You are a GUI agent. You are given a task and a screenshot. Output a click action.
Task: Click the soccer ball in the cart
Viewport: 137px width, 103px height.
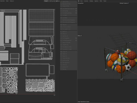coord(128,67)
